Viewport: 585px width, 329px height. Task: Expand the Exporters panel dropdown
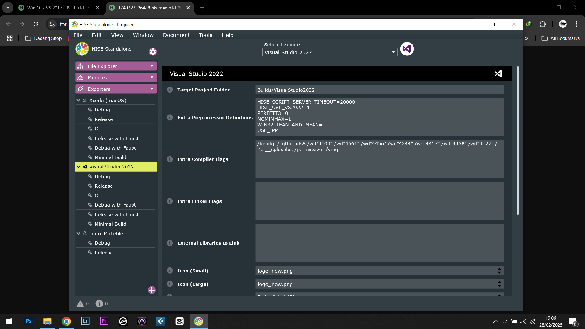point(152,89)
